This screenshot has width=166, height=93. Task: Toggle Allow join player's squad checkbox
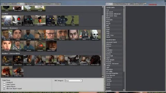[x=4, y=89]
